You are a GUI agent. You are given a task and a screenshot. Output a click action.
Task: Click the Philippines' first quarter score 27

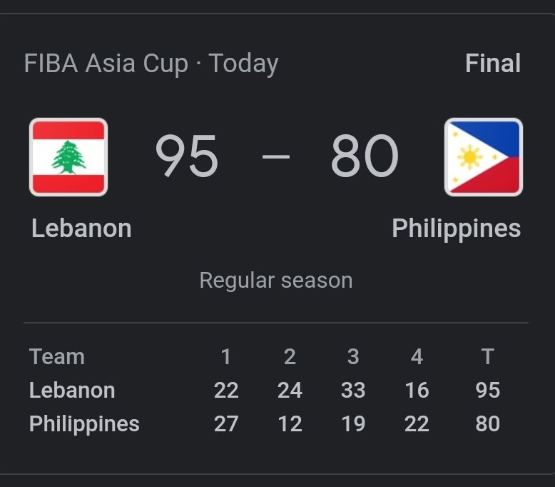(226, 423)
